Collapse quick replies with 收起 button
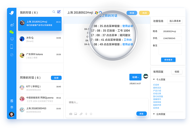Viewport: 190px width, 128px height. click(x=176, y=72)
